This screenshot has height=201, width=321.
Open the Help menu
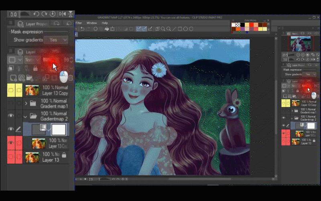105,23
